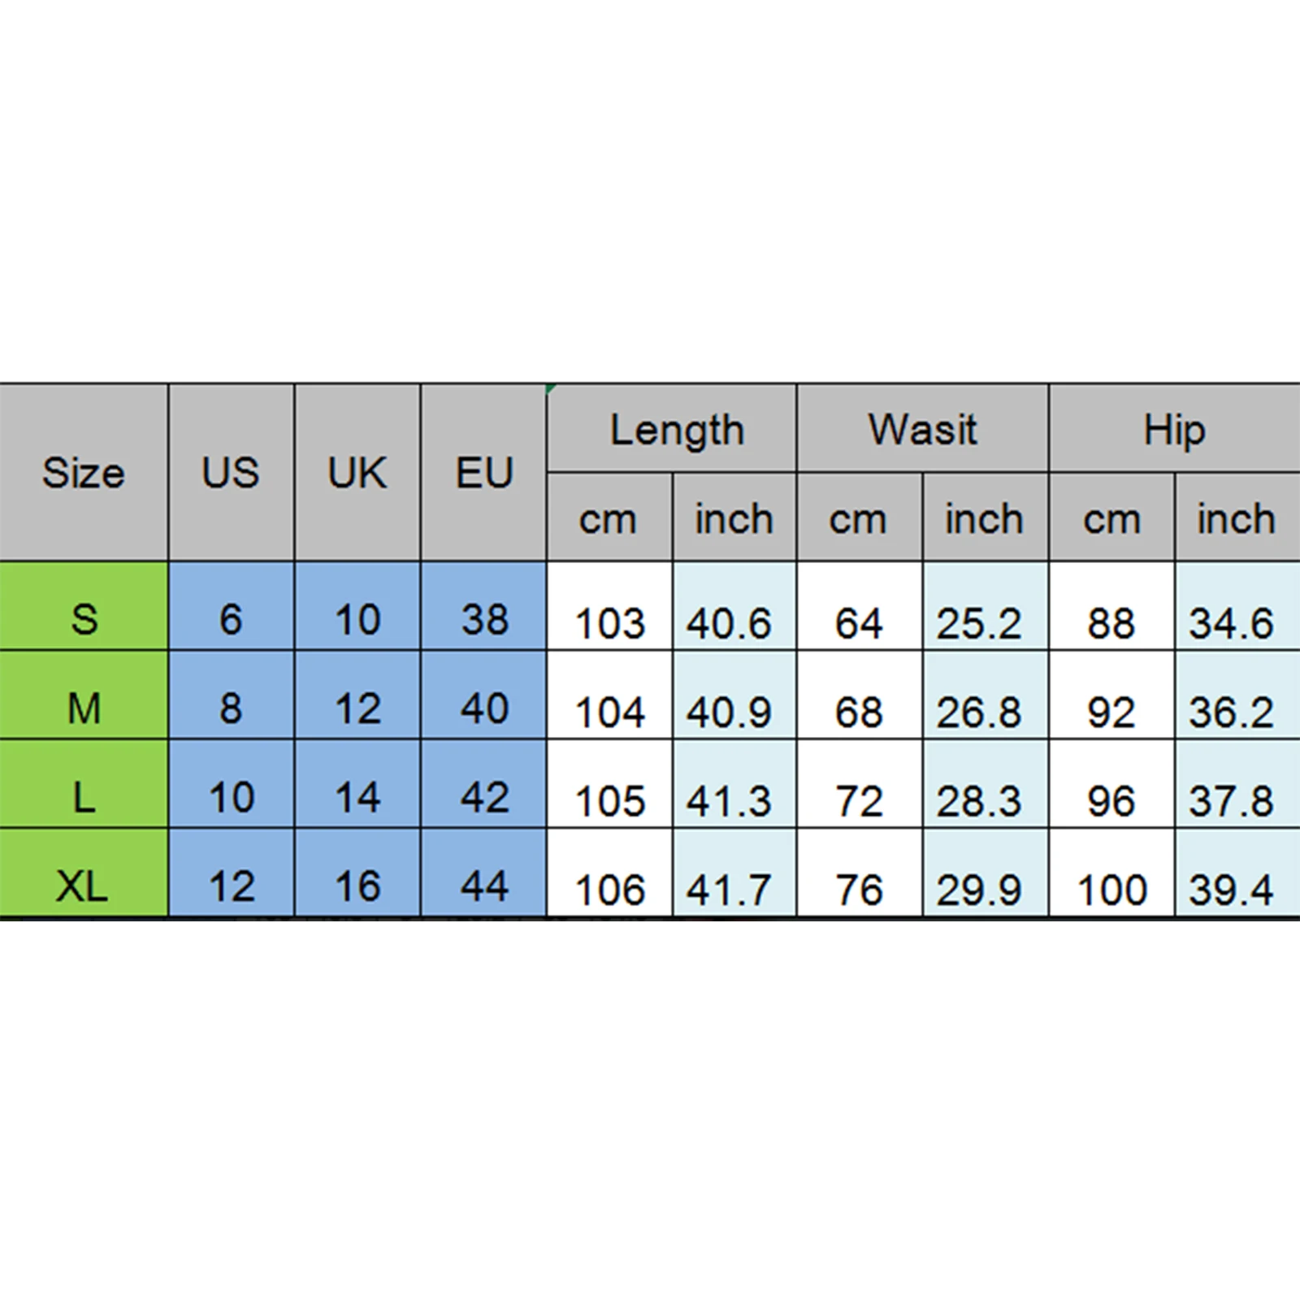Click the M size row label
The width and height of the screenshot is (1300, 1300).
pos(84,695)
